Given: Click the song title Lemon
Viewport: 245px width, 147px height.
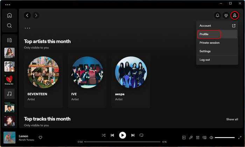Looking at the screenshot, I should point(23,136).
